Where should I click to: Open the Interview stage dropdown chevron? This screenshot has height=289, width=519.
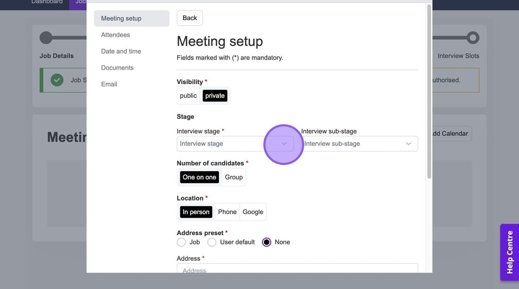click(x=284, y=144)
